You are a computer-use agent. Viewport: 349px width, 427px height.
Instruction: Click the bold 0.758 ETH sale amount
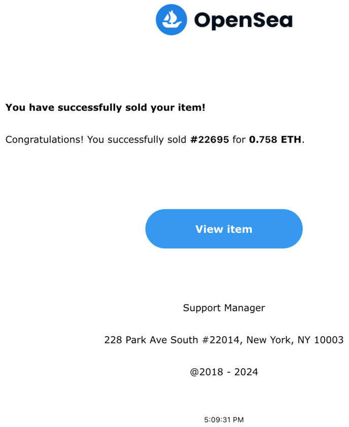[275, 139]
